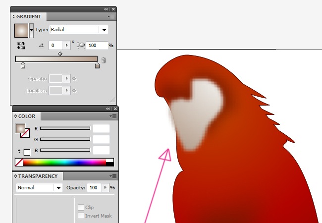The width and height of the screenshot is (322, 223).
Task: Click the gradient stop Location field
Action: tap(55, 91)
